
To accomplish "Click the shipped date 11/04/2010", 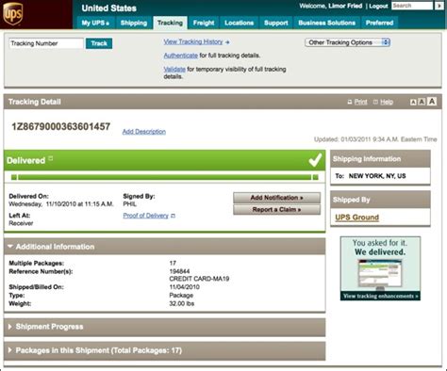I will pyautogui.click(x=184, y=287).
